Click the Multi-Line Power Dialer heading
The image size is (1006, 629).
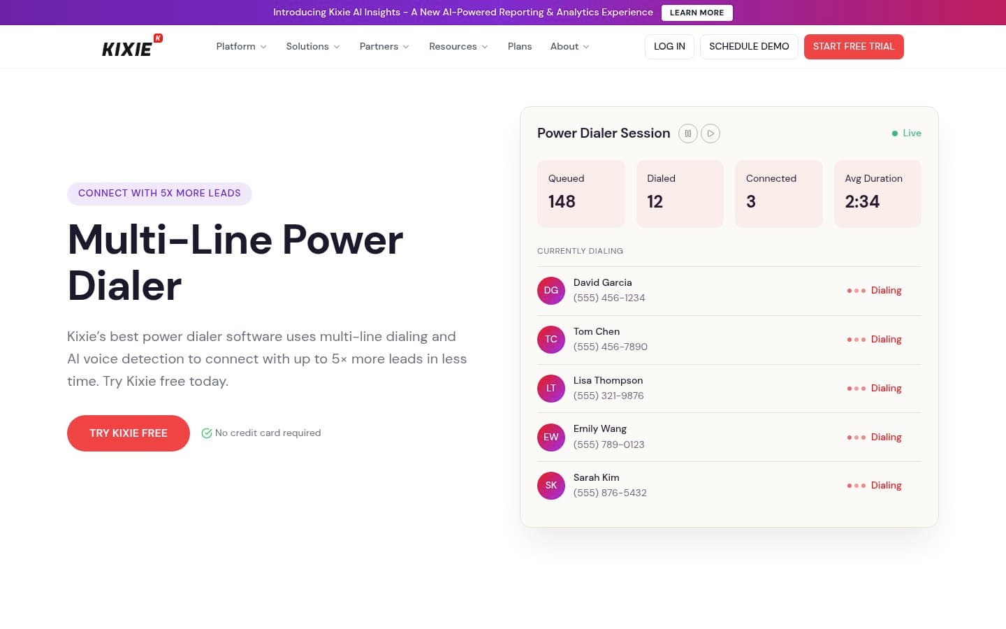[235, 263]
